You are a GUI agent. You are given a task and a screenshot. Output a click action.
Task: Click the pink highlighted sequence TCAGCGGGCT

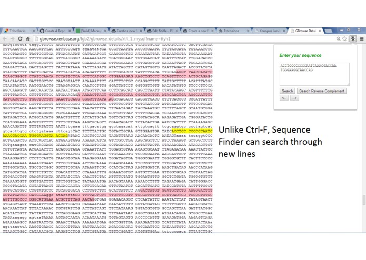(x=15, y=76)
